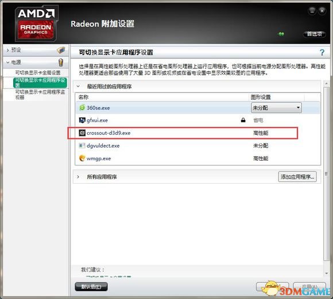Click 高性能 setting for crossout-d3d9.exe
This screenshot has height=299, width=333.
(x=261, y=133)
